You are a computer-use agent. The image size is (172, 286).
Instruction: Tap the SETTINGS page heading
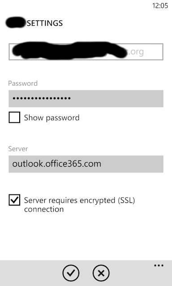pos(45,23)
